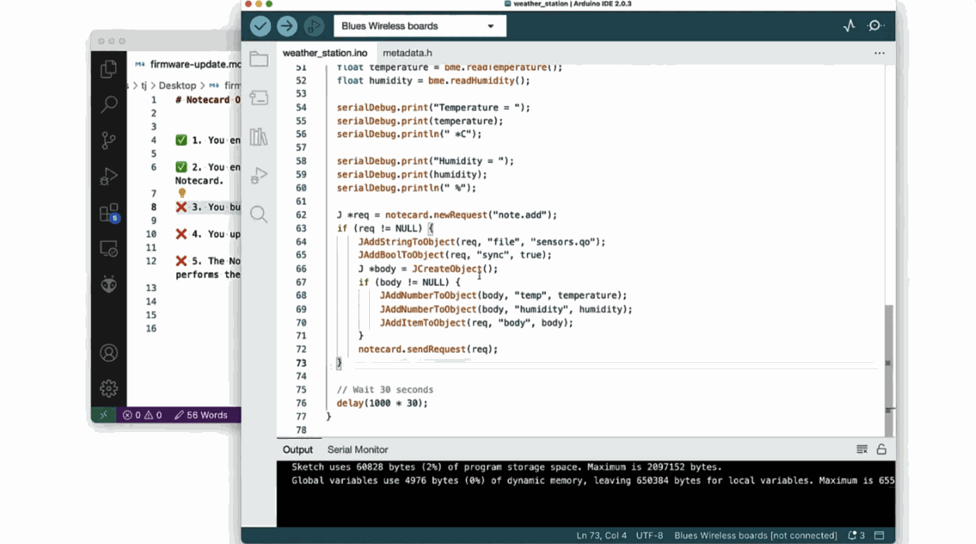Open notifications icon showing 3 in status bar
This screenshot has height=544, width=976.
[x=856, y=535]
